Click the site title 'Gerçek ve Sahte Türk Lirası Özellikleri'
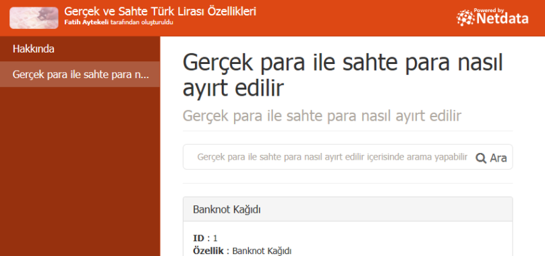The image size is (545, 256). [161, 11]
